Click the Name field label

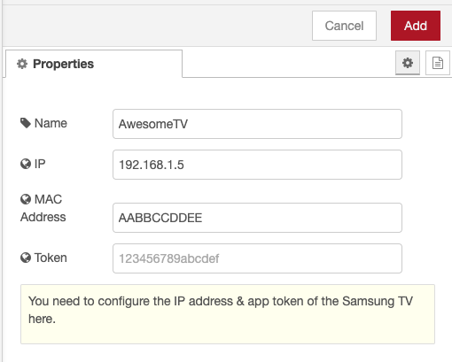(x=51, y=123)
